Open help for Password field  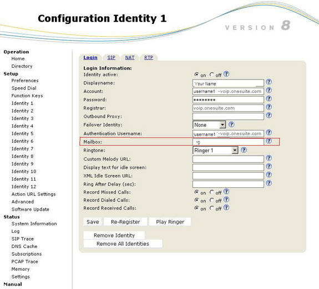point(269,98)
